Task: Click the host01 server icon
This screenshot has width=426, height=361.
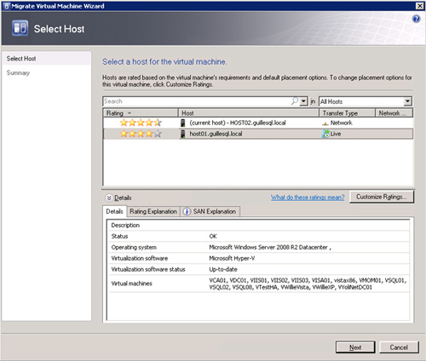Action: coord(183,134)
